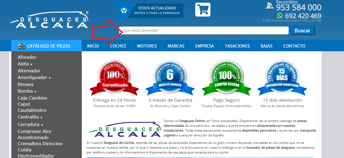Open the MARCAS menu item
Viewport: 344px width, 158px height.
click(x=176, y=46)
